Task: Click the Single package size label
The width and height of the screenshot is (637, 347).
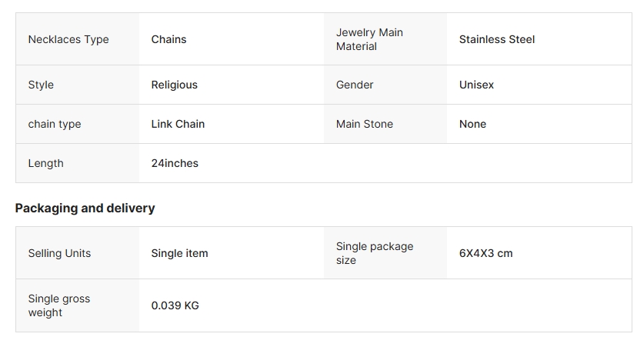Action: (x=374, y=253)
